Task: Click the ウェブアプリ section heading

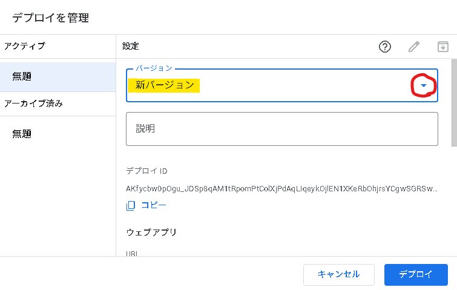Action: click(x=151, y=232)
